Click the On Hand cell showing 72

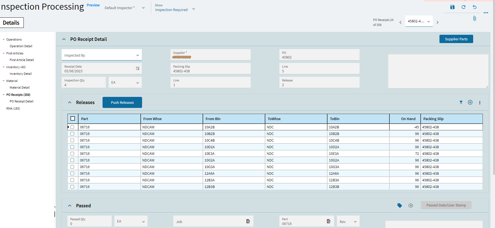405,154
